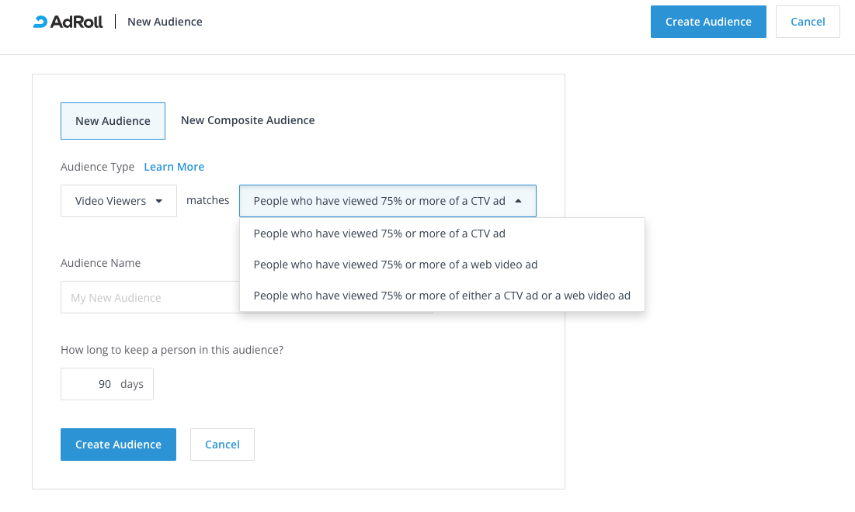855x512 pixels.
Task: Click the header Cancel button
Action: coord(808,22)
